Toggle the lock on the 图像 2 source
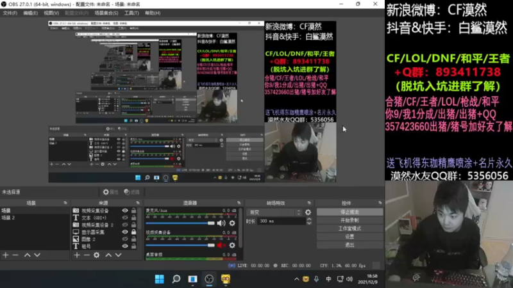The width and height of the screenshot is (513, 288). point(133,239)
